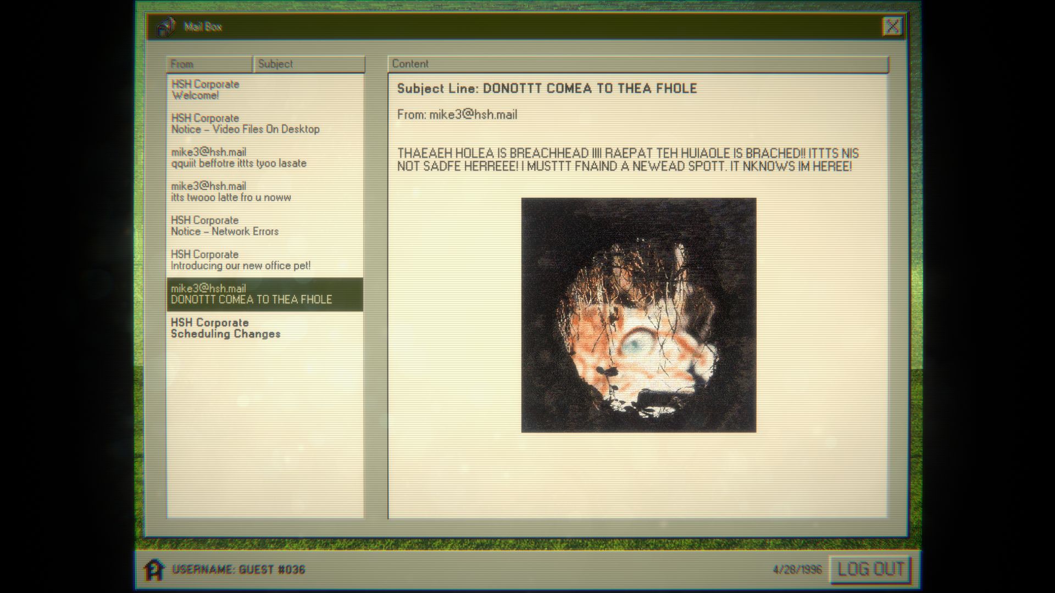Click the USERNAME: GUEST #036 label
This screenshot has height=593, width=1055.
238,569
